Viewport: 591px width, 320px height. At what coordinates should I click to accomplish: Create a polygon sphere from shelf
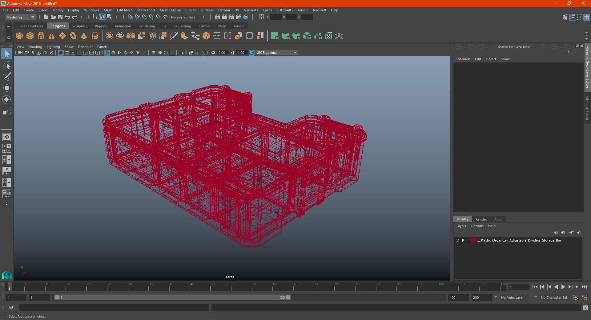pyautogui.click(x=19, y=36)
